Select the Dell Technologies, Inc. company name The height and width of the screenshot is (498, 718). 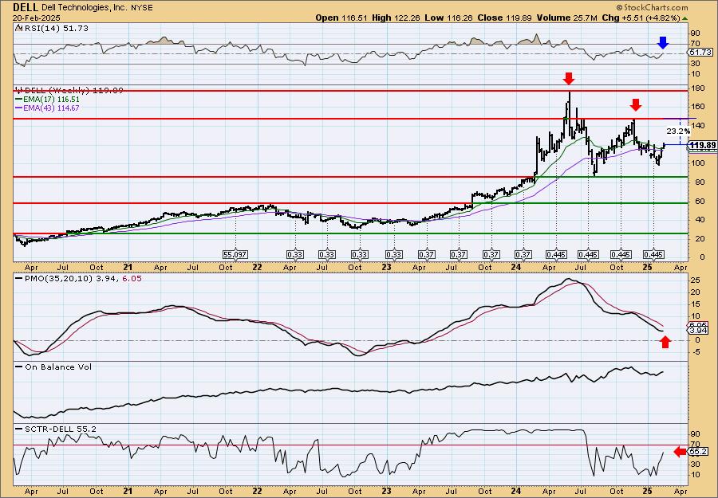(x=84, y=8)
